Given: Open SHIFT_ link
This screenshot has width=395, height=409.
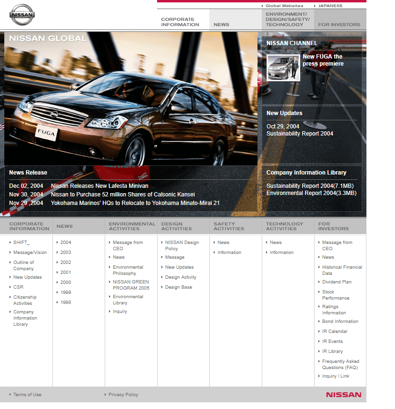Looking at the screenshot, I should pyautogui.click(x=21, y=243).
